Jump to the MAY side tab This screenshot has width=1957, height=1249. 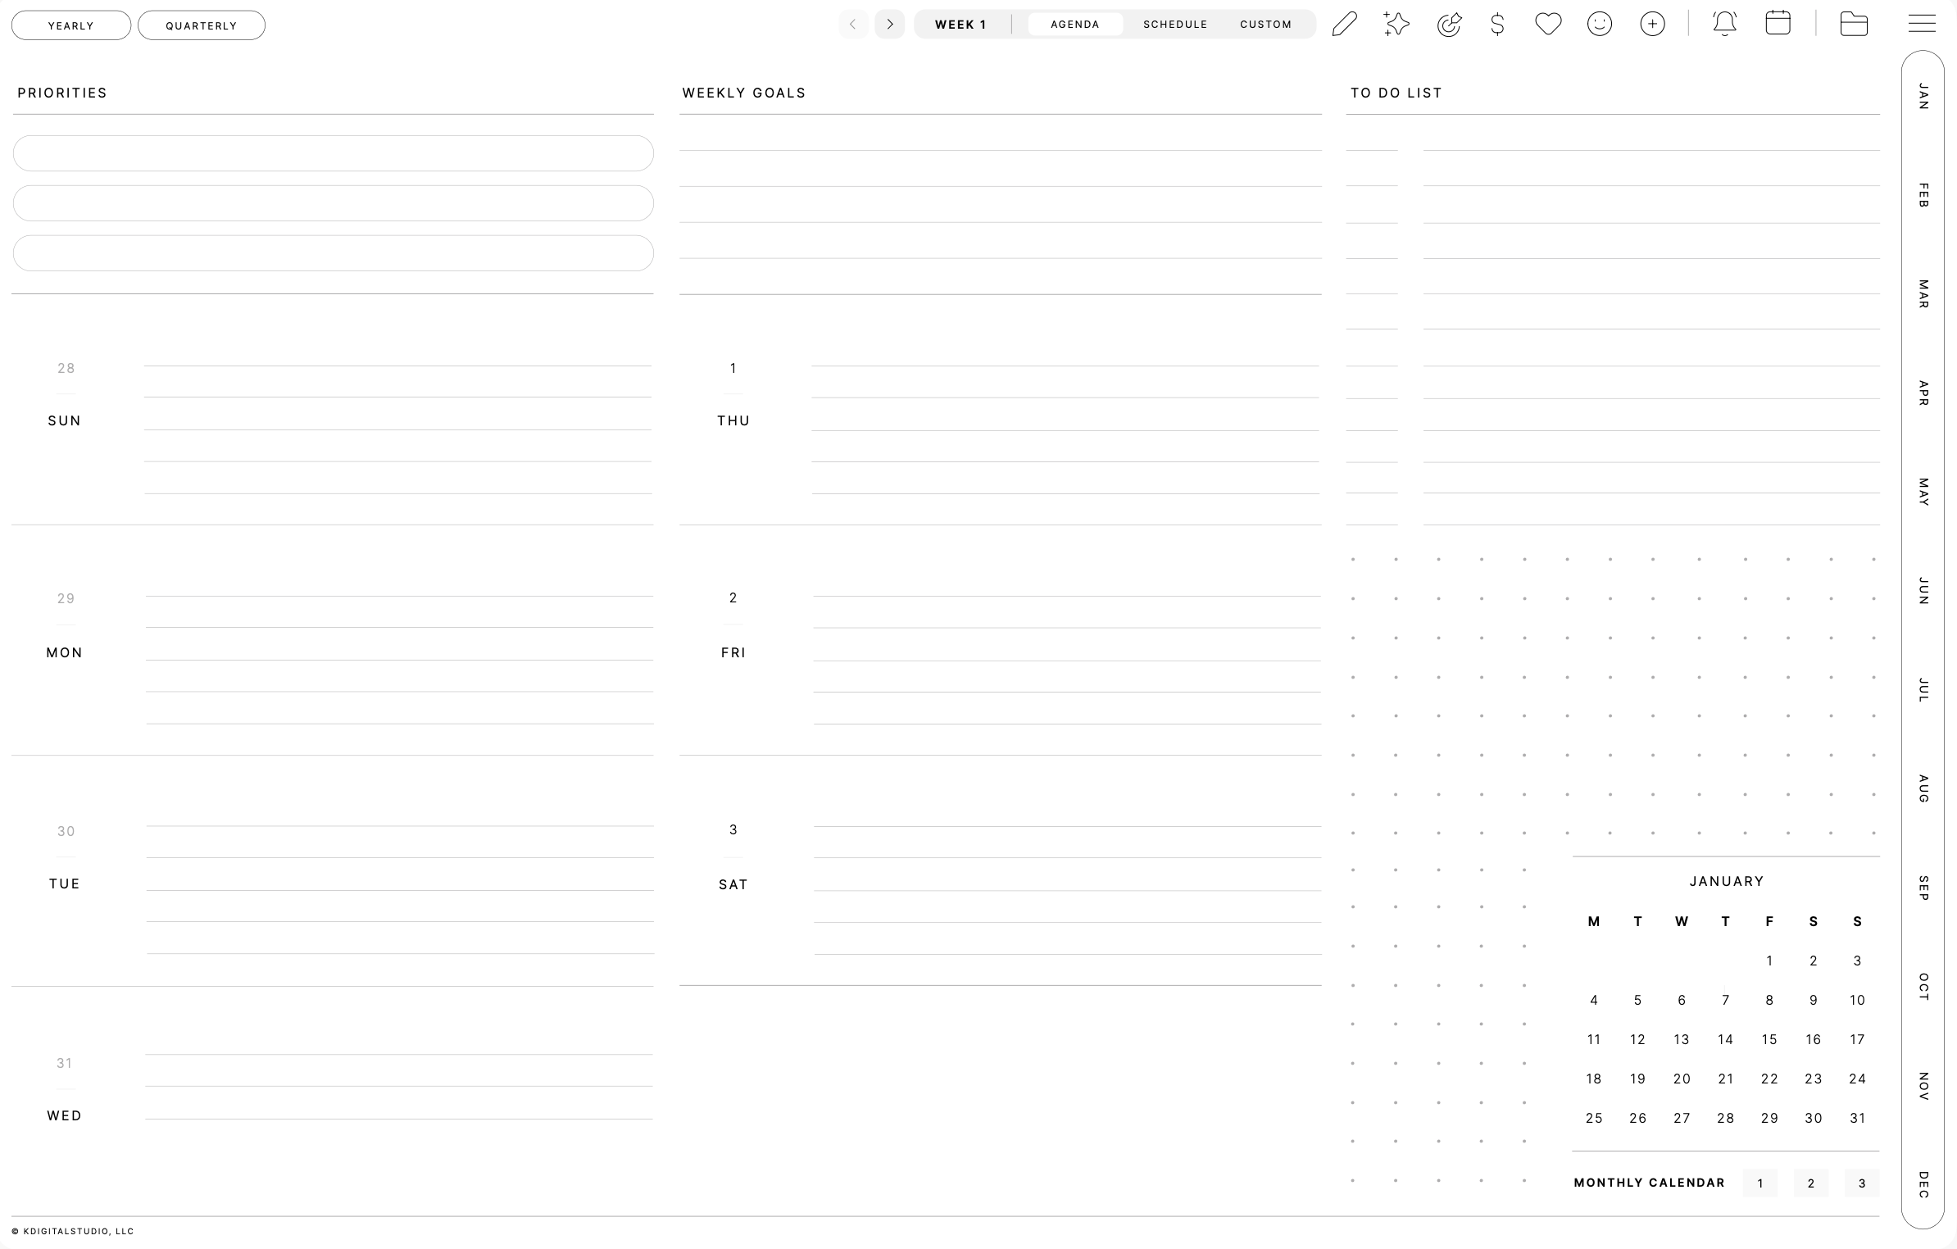pos(1923,492)
